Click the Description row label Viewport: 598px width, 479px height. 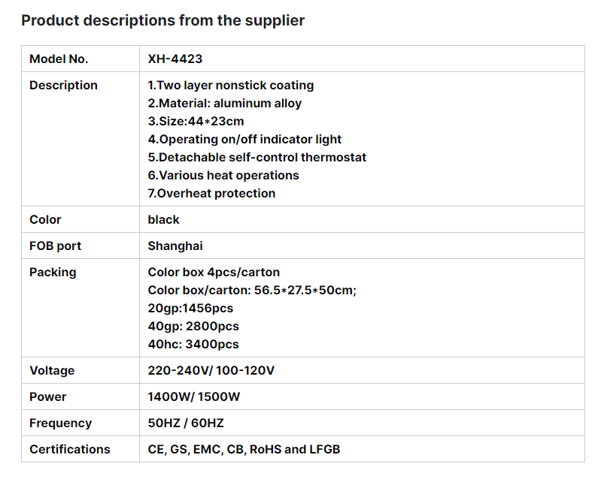coord(63,86)
